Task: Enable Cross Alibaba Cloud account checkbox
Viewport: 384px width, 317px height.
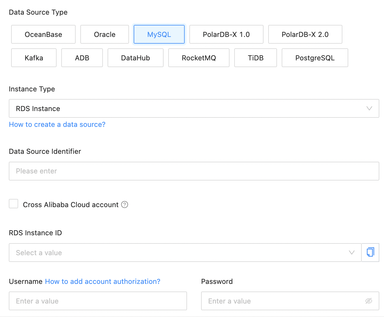Action: coord(13,204)
